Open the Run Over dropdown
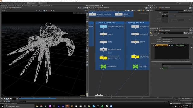 (167, 42)
